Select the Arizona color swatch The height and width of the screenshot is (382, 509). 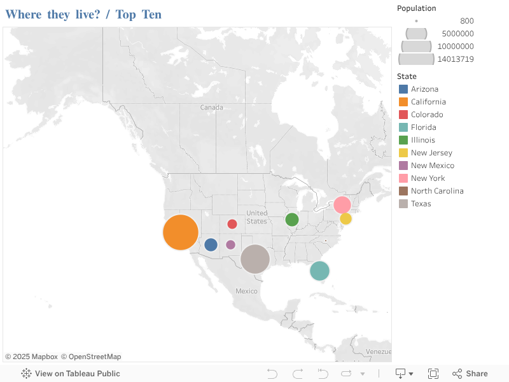click(x=403, y=89)
